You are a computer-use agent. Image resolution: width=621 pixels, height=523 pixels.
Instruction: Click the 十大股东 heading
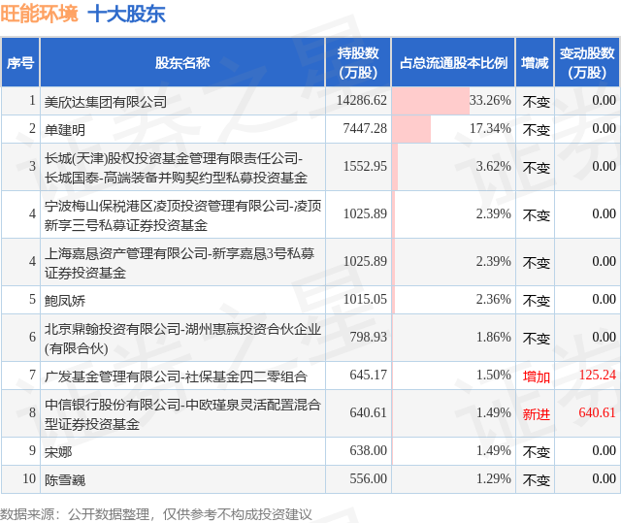(x=126, y=15)
